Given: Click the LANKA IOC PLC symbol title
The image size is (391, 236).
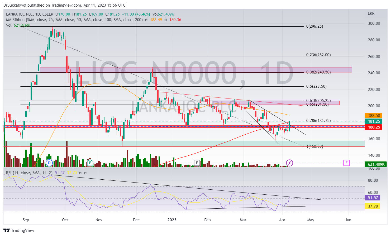Looking at the screenshot, I should 20,14.
